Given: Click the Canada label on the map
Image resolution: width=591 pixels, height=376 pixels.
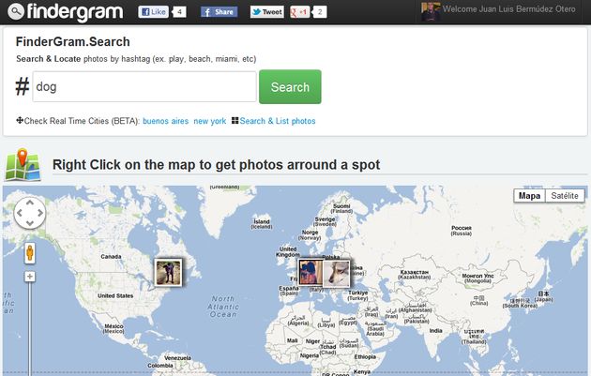Looking at the screenshot, I should (111, 257).
